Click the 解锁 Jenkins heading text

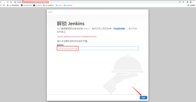71,24
